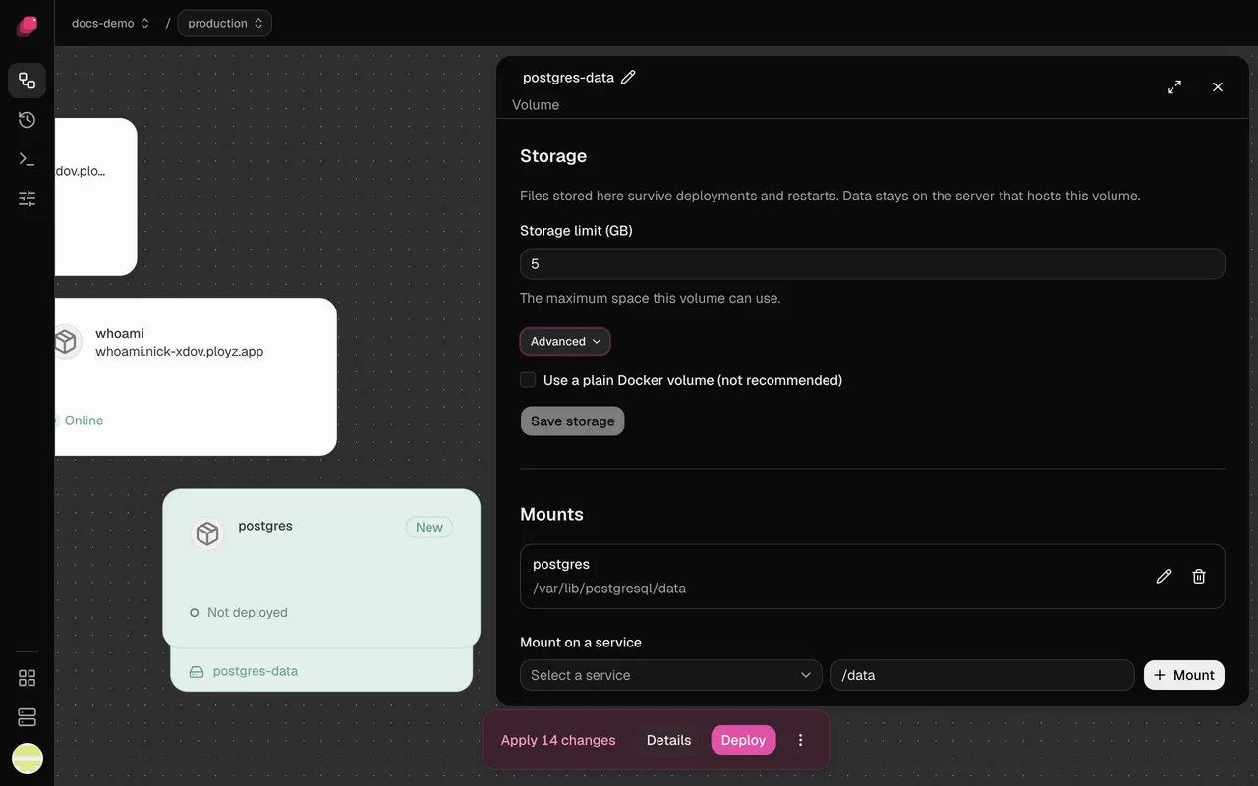
Task: Open the docs-demo project switcher
Action: [x=110, y=23]
